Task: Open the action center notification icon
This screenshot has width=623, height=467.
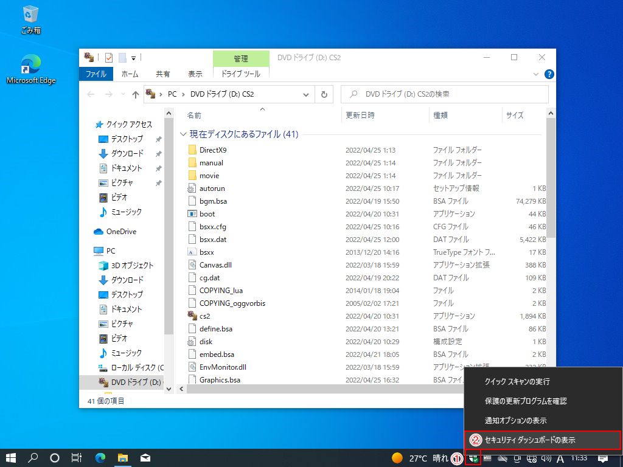Action: click(x=603, y=458)
